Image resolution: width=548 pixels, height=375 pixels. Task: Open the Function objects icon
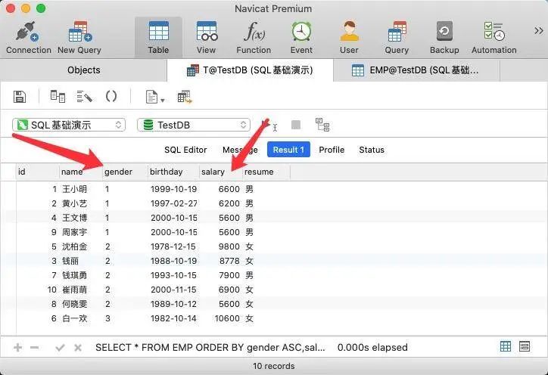(253, 34)
